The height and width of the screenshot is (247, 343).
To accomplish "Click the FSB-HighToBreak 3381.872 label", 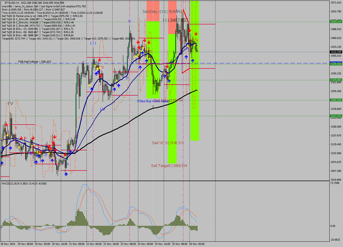I will click(35, 62).
